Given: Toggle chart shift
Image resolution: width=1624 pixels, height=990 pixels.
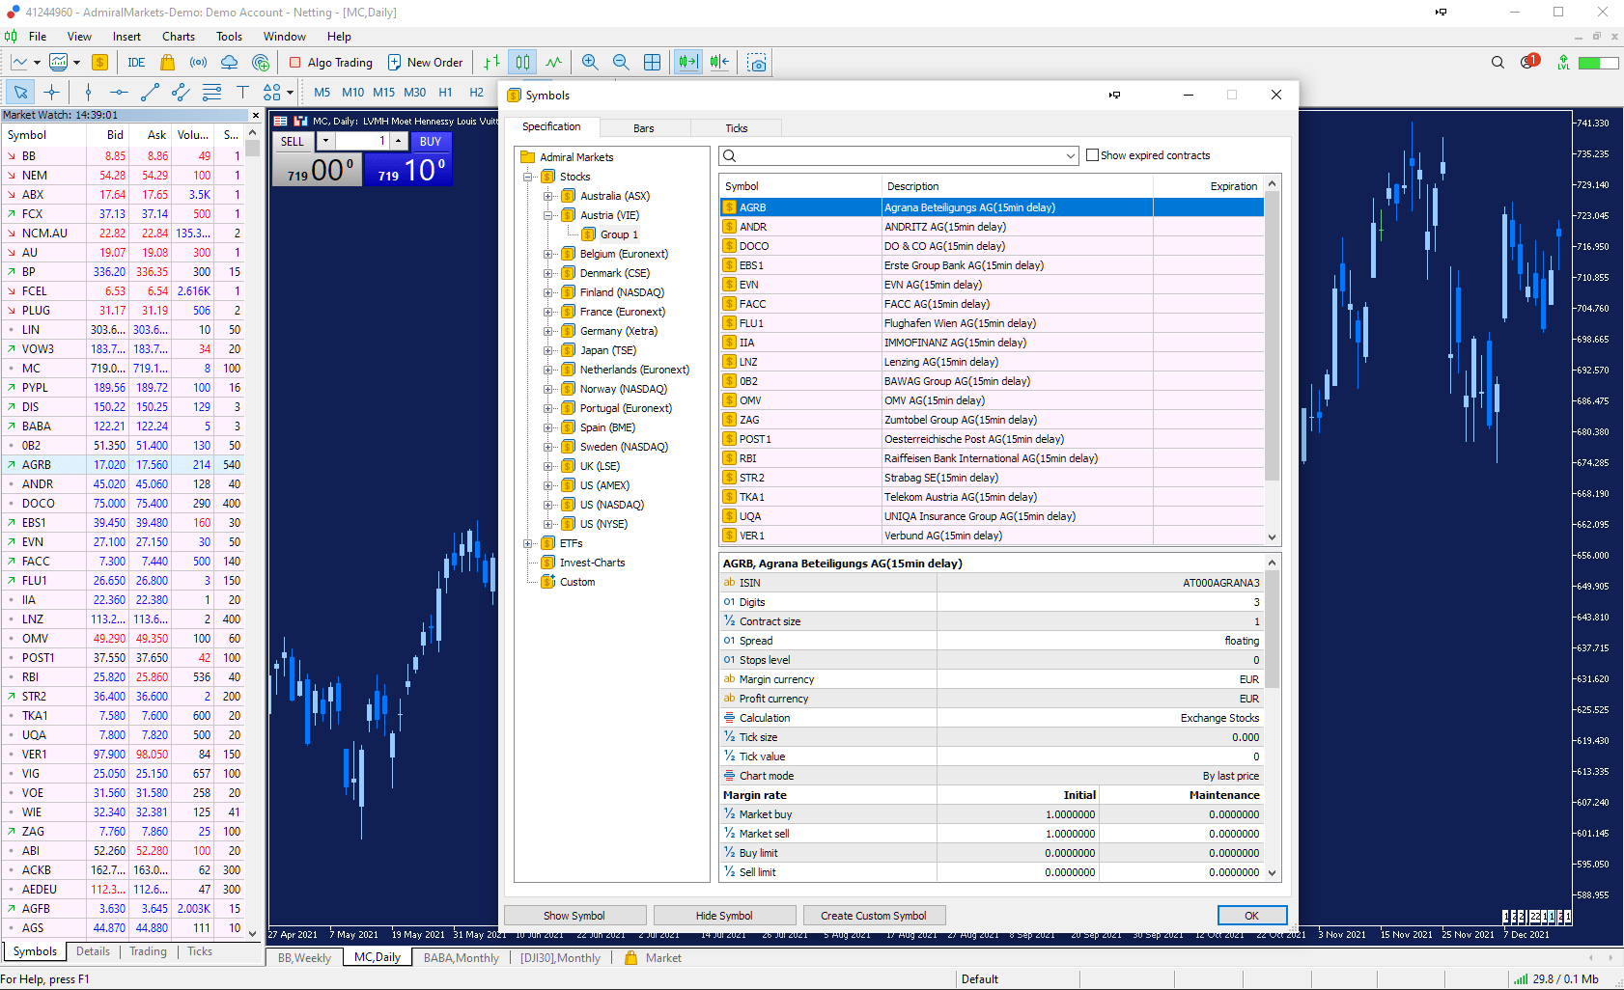Looking at the screenshot, I should (719, 63).
